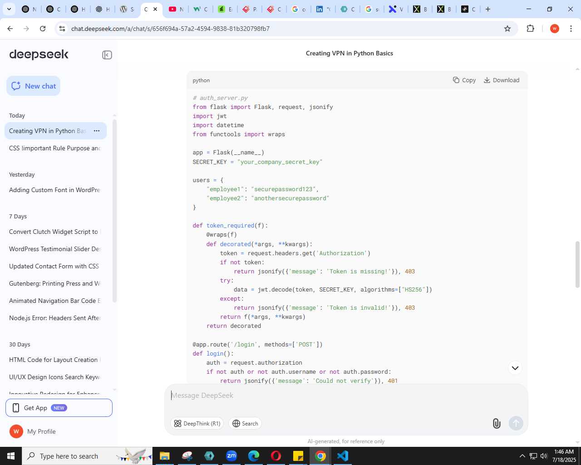Switch to the LinkedIn browser tab

[x=323, y=9]
